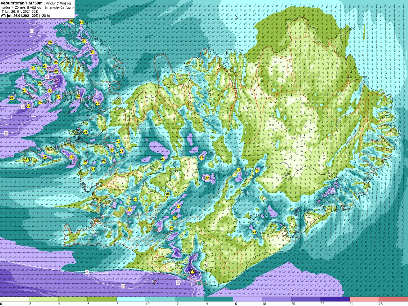Pick the 4–6 m/s green legend swatch
Screen dimensions: 408x306
pos(73,299)
